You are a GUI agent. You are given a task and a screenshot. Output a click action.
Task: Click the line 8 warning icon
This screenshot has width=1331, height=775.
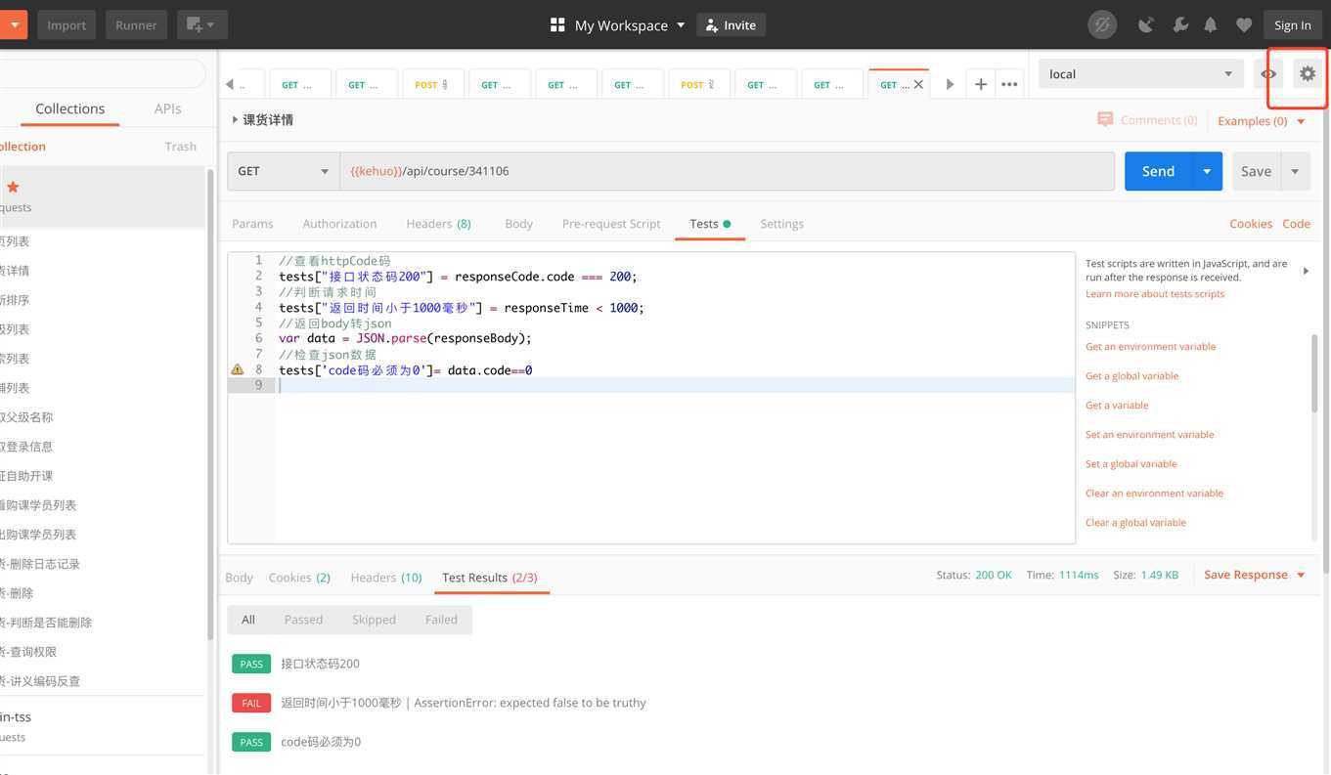[x=237, y=369]
